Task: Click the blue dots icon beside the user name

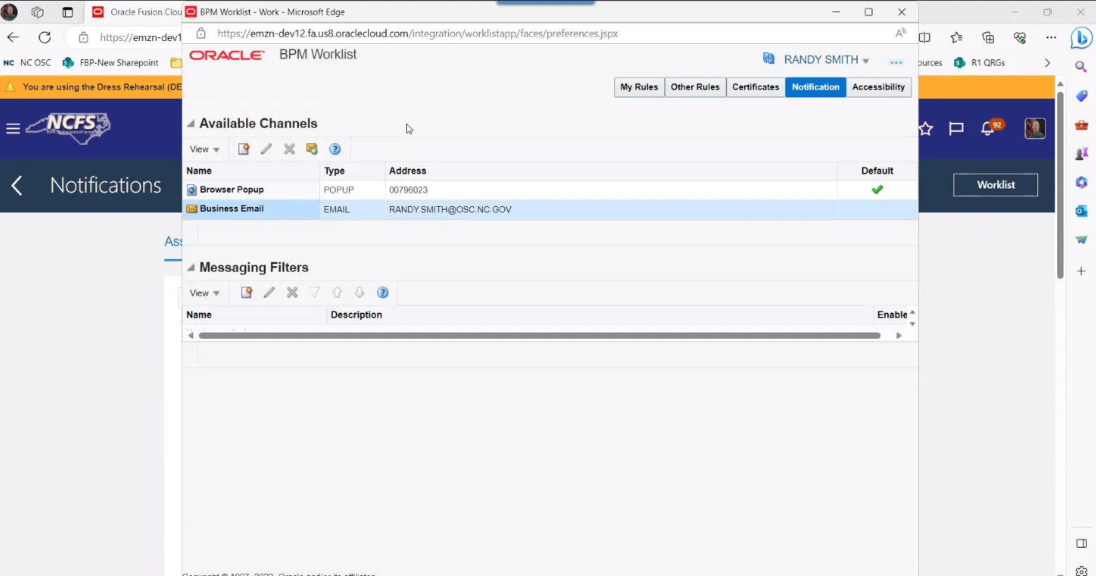Action: (x=896, y=62)
